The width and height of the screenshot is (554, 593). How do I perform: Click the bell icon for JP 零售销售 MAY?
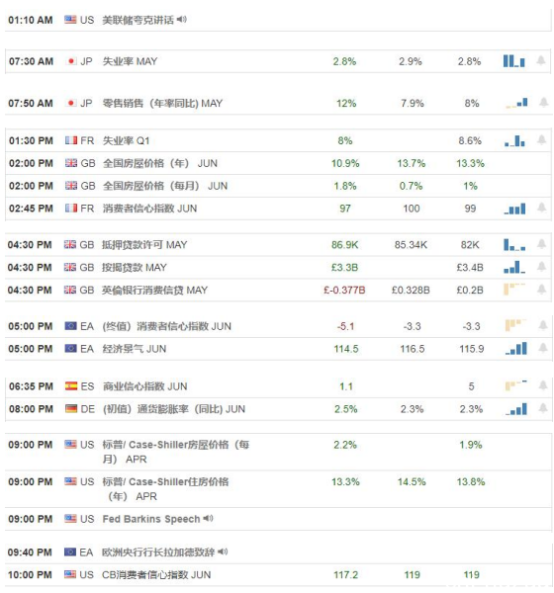[544, 102]
